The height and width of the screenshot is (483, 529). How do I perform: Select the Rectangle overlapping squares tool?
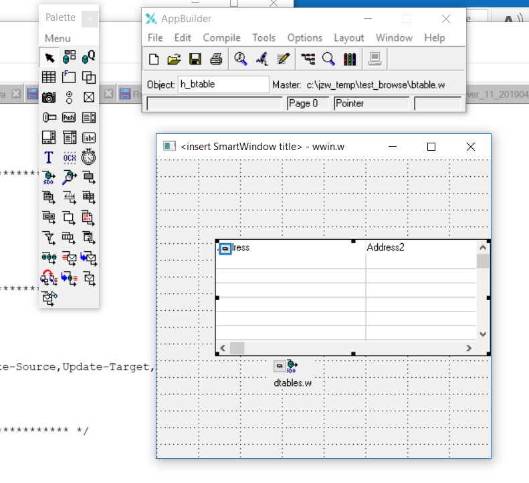click(x=89, y=77)
